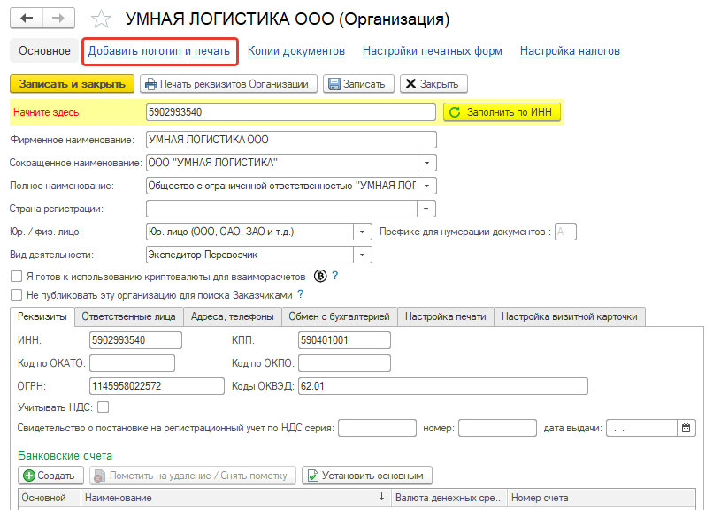Open Страна регистрации dropdown
This screenshot has height=510, width=721.
(x=426, y=209)
